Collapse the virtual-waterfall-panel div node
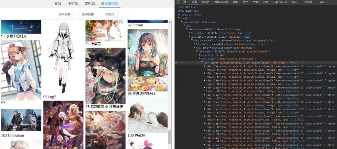Image resolution: width=337 pixels, height=149 pixels. pos(197,51)
